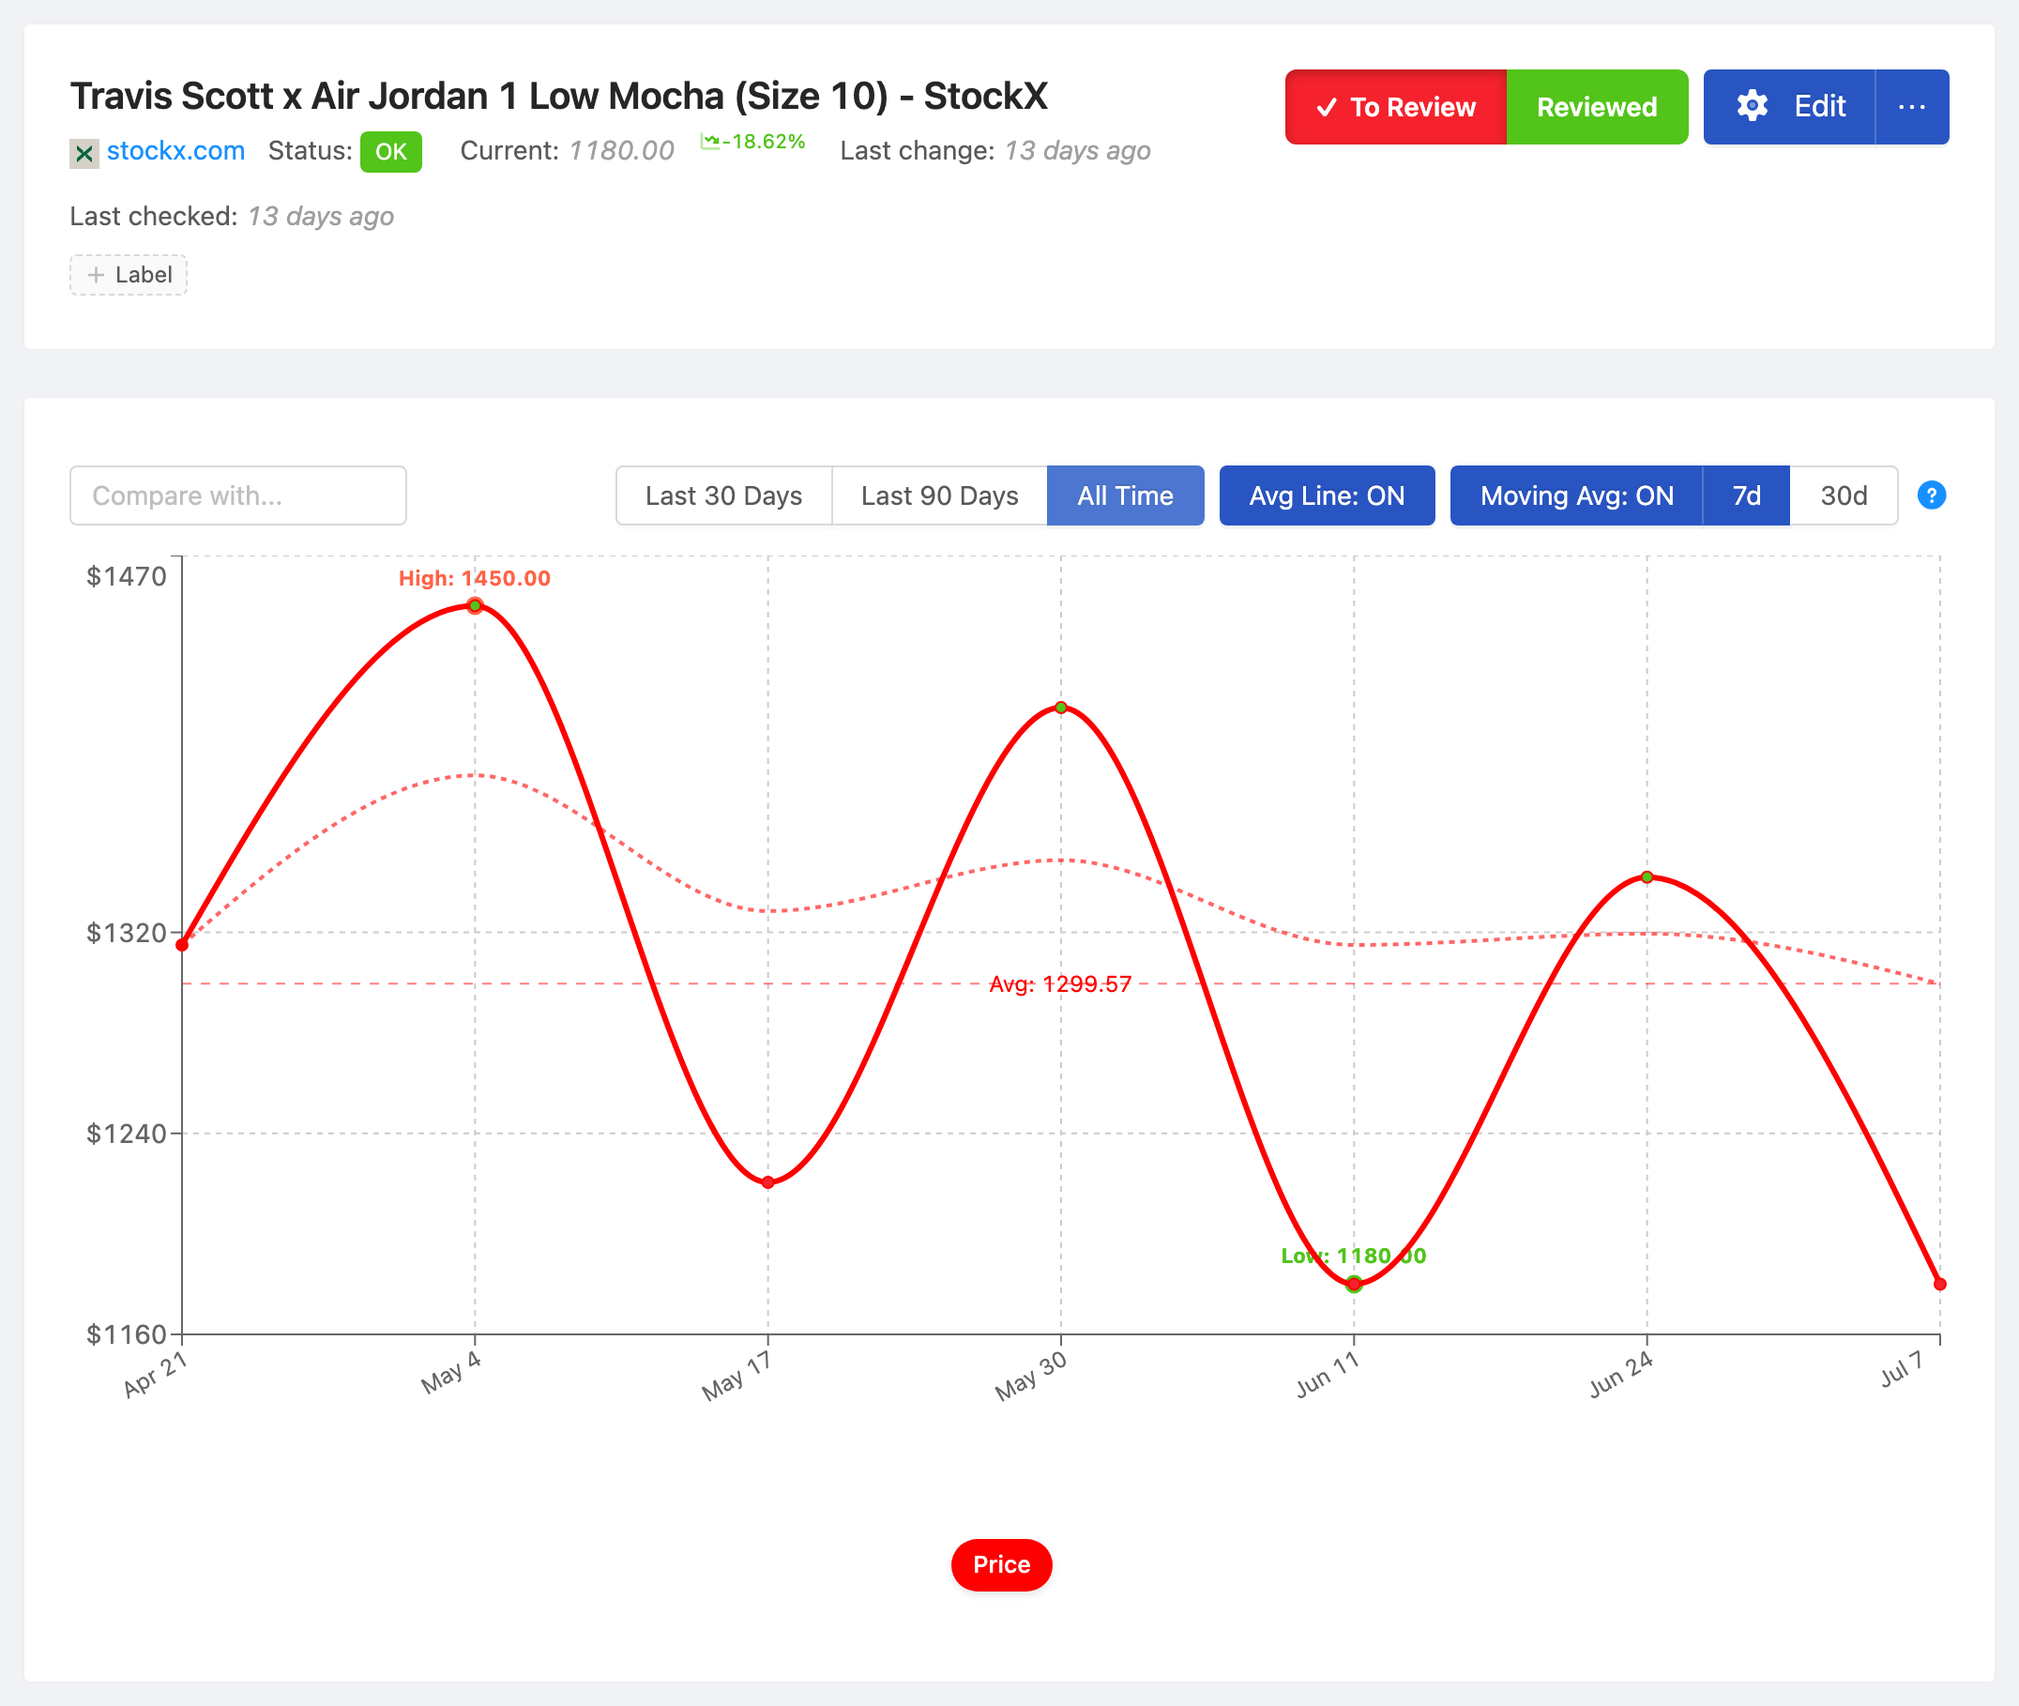Click the Current 1180.00 price value
Screen dimensions: 2019x1706
621,151
